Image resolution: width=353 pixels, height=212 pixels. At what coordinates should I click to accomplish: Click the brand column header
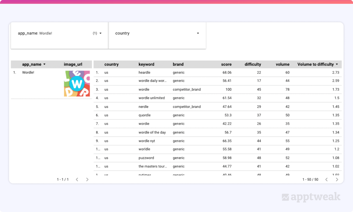click(178, 64)
